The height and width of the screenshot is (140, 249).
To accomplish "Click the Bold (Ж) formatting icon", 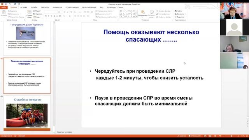I will pos(46,16).
